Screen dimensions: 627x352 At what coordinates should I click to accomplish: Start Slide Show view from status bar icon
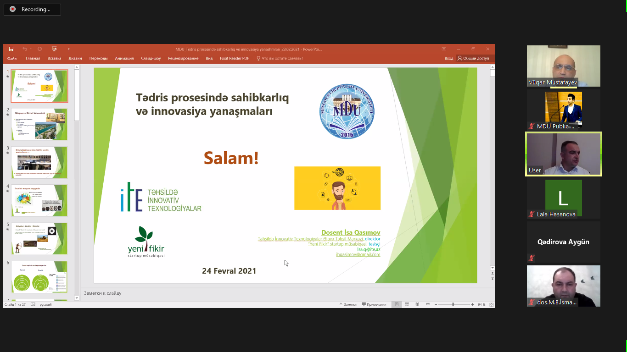(428, 304)
